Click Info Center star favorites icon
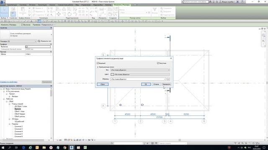This screenshot has height=150, width=268. (x=217, y=2)
